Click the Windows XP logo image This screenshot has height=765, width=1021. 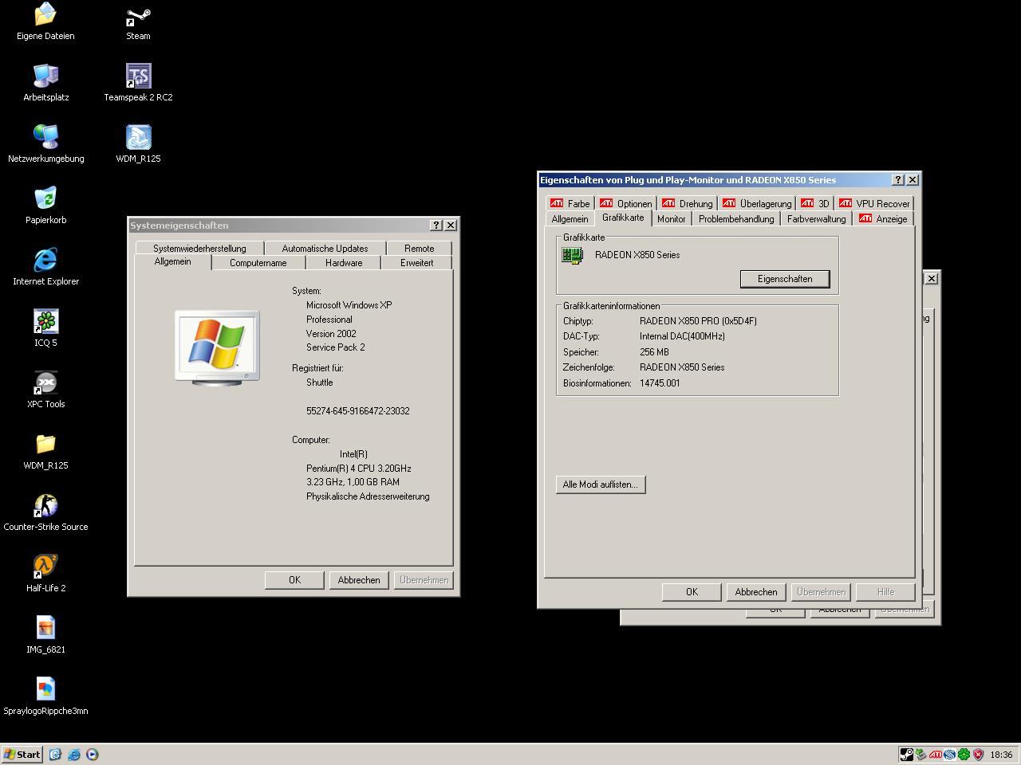[x=217, y=347]
